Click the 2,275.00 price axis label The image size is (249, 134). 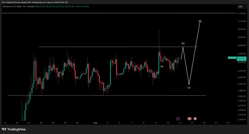pos(242,115)
